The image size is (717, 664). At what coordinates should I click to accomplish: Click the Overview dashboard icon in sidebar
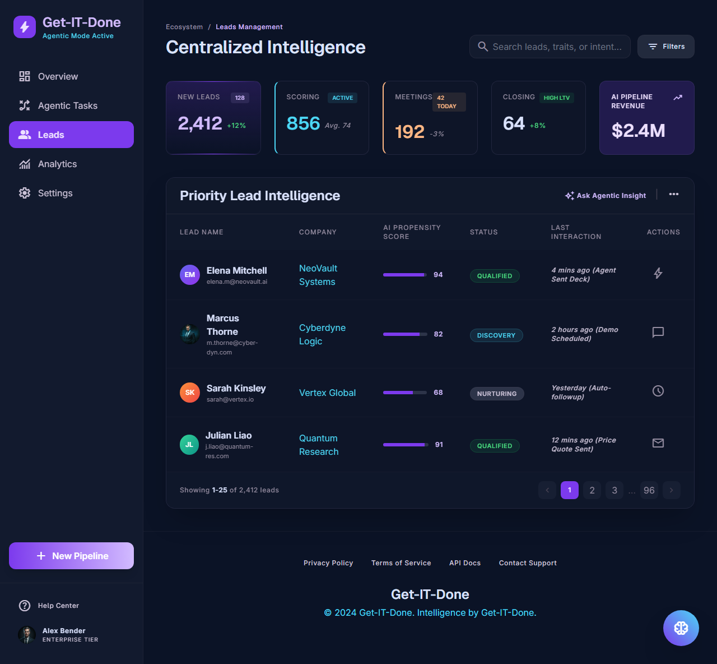tap(25, 76)
